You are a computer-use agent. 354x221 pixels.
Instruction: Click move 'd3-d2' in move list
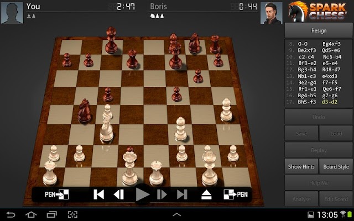pyautogui.click(x=330, y=102)
